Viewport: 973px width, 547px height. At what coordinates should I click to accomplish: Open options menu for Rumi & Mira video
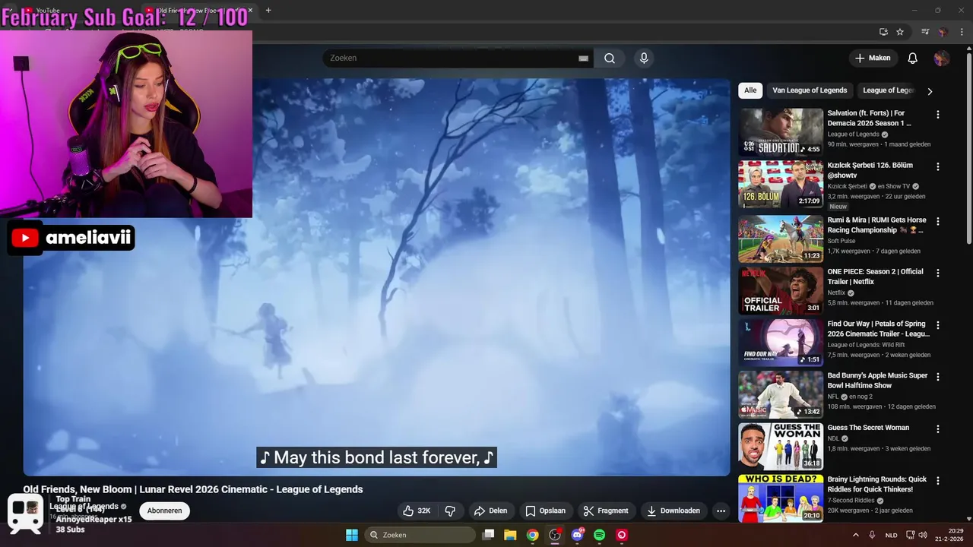[937, 221]
